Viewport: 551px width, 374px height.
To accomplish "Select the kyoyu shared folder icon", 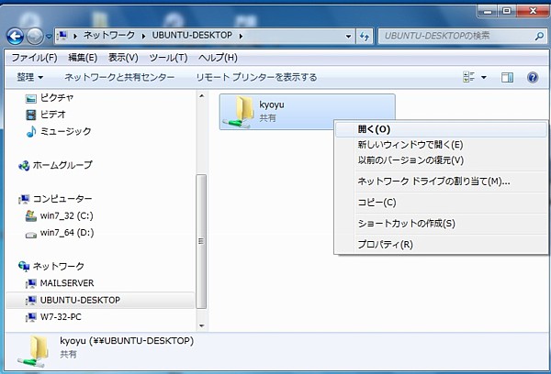I will pyautogui.click(x=238, y=112).
